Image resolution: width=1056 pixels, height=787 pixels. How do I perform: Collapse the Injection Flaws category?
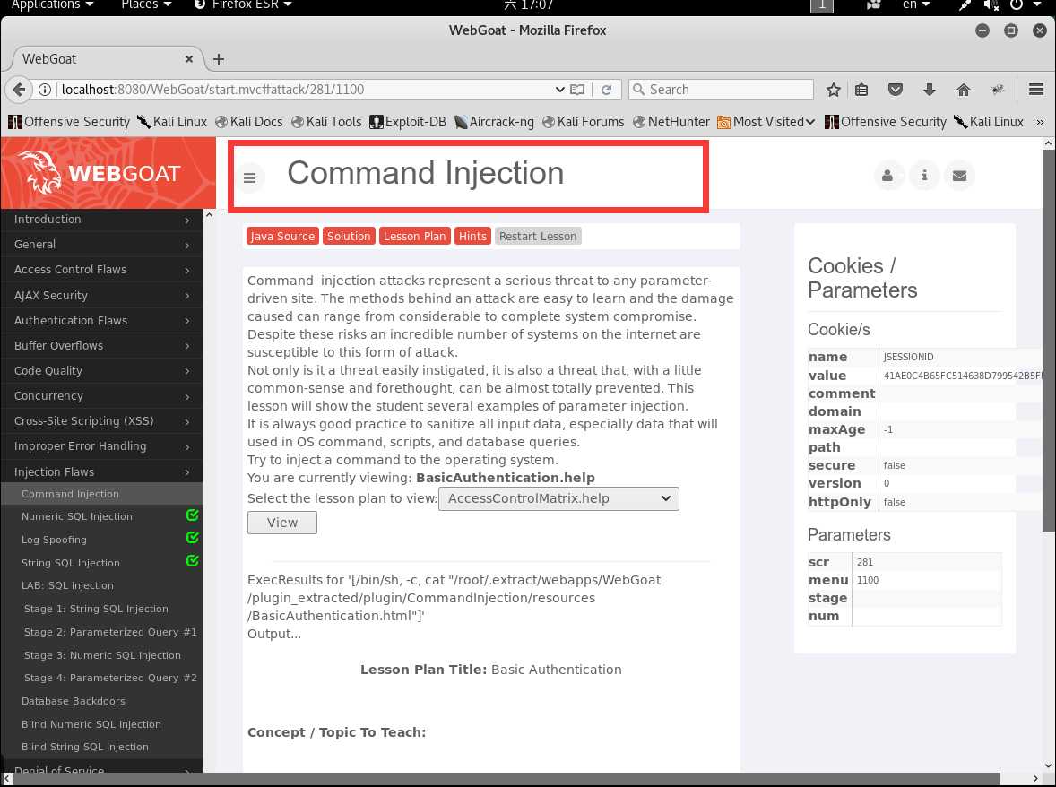coord(101,471)
